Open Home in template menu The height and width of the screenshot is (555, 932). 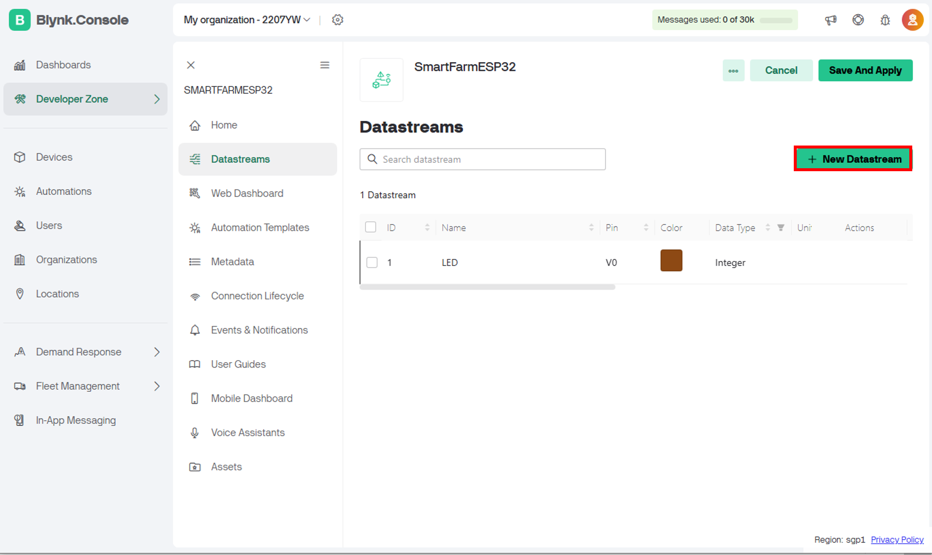[258, 125]
